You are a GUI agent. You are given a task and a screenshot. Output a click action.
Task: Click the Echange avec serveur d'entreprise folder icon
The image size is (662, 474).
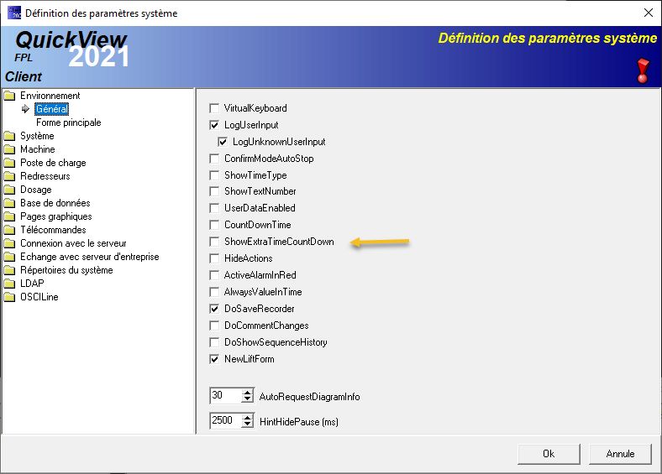pyautogui.click(x=9, y=257)
